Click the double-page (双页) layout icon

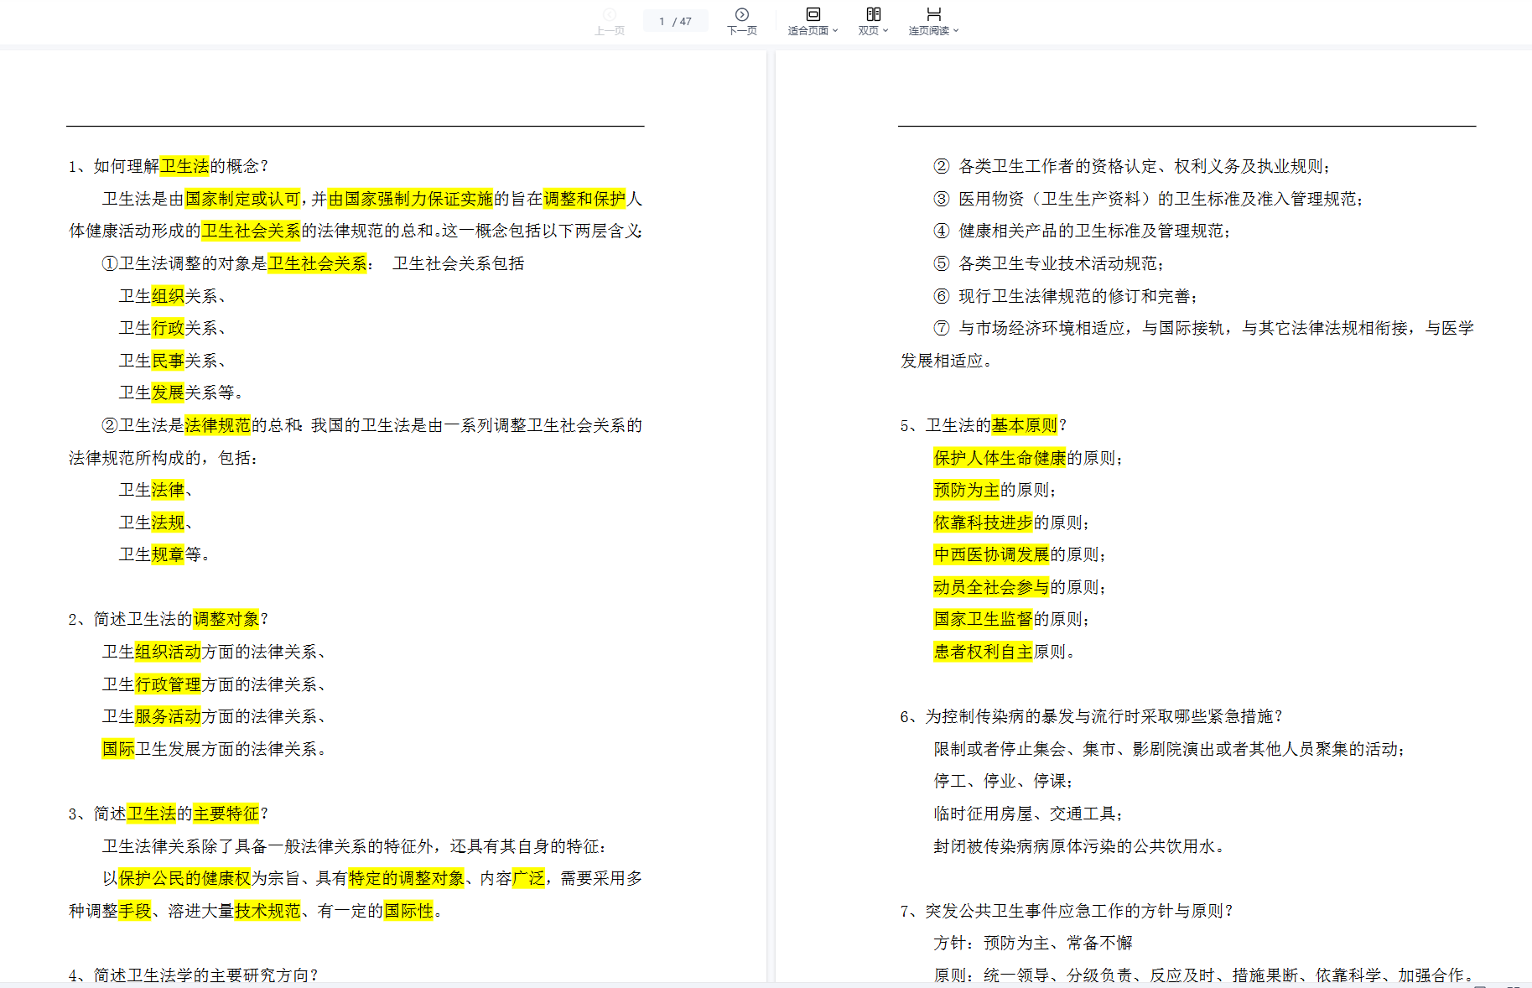[873, 14]
